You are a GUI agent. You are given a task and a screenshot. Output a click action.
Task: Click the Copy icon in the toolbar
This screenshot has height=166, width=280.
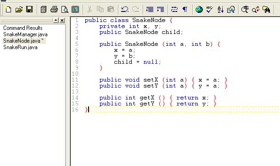(x=100, y=9)
